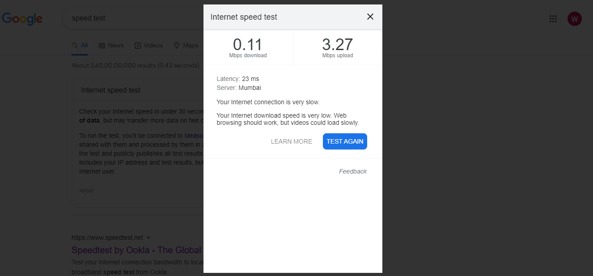Select the All results tab
Viewport: 593px width, 276px height.
[x=80, y=45]
